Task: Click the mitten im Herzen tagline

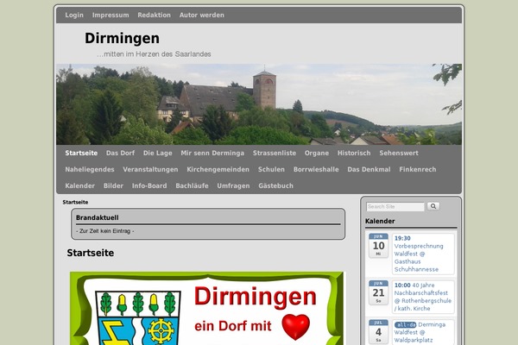Action: (154, 54)
